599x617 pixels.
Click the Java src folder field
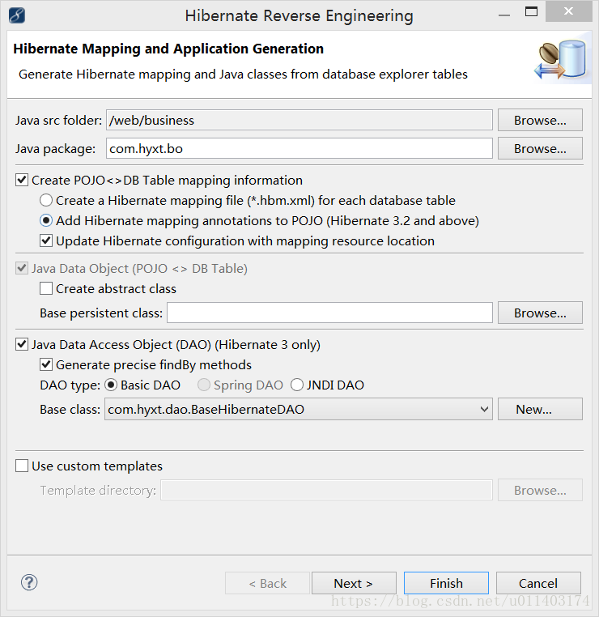pos(299,120)
